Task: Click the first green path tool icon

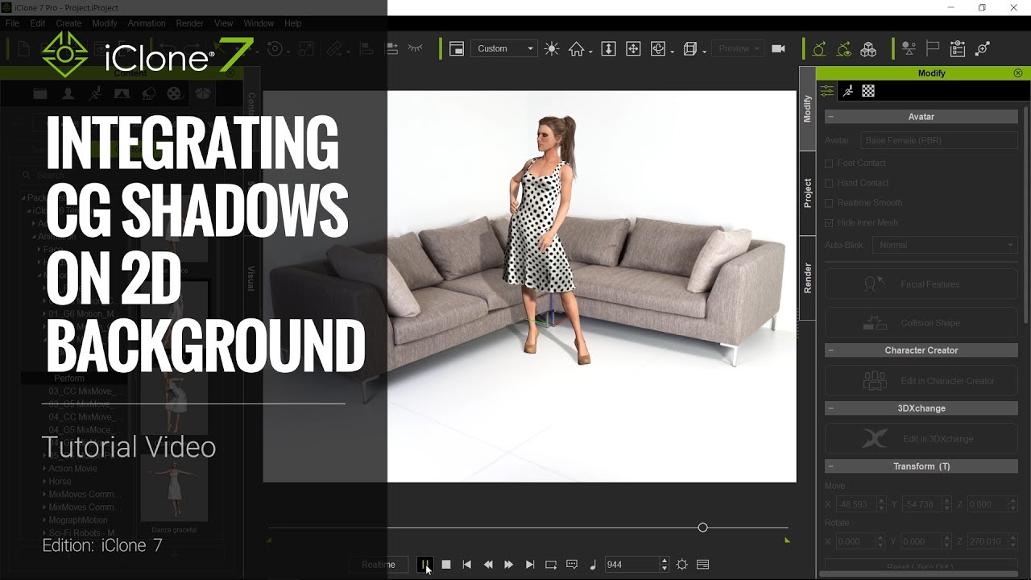Action: point(819,49)
